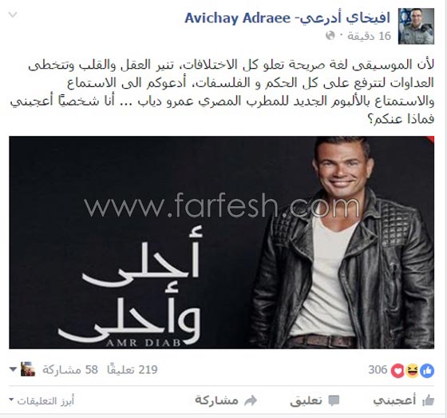Click the 306 reactions count
This screenshot has width=447, height=418.
pos(378,370)
